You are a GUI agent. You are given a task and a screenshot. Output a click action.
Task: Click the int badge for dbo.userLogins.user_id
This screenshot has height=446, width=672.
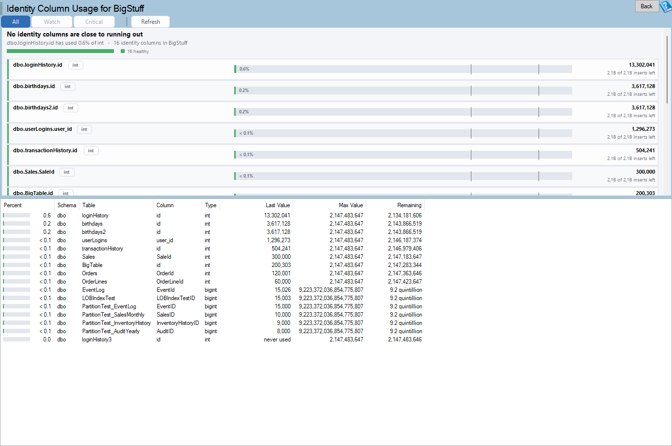tap(84, 129)
